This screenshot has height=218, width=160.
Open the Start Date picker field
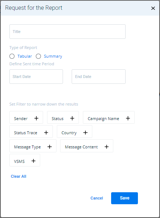pyautogui.click(x=36, y=77)
